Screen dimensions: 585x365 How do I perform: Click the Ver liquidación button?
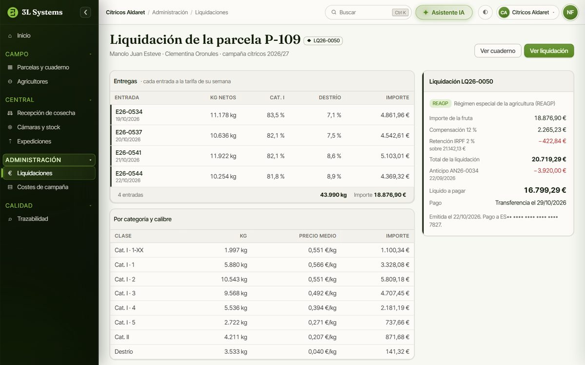[549, 51]
